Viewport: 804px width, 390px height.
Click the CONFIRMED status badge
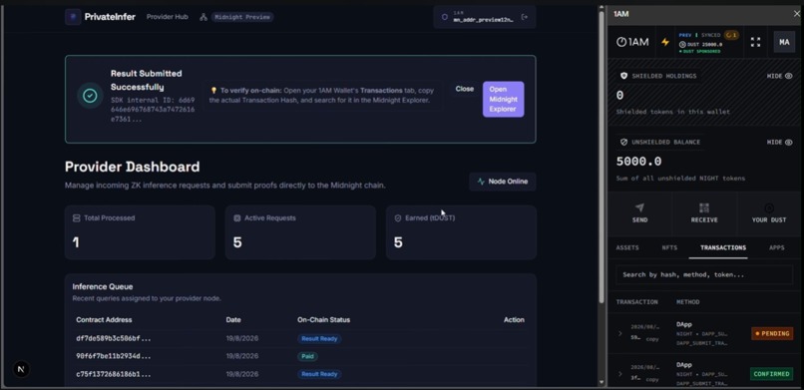pyautogui.click(x=772, y=374)
